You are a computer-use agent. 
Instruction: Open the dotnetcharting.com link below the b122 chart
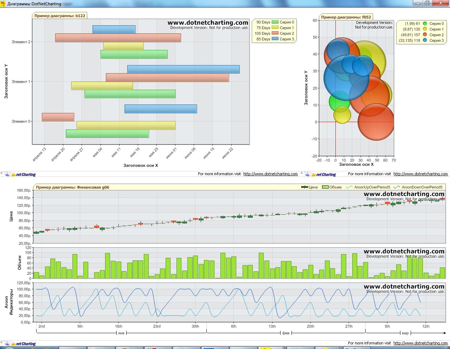pyautogui.click(x=270, y=174)
